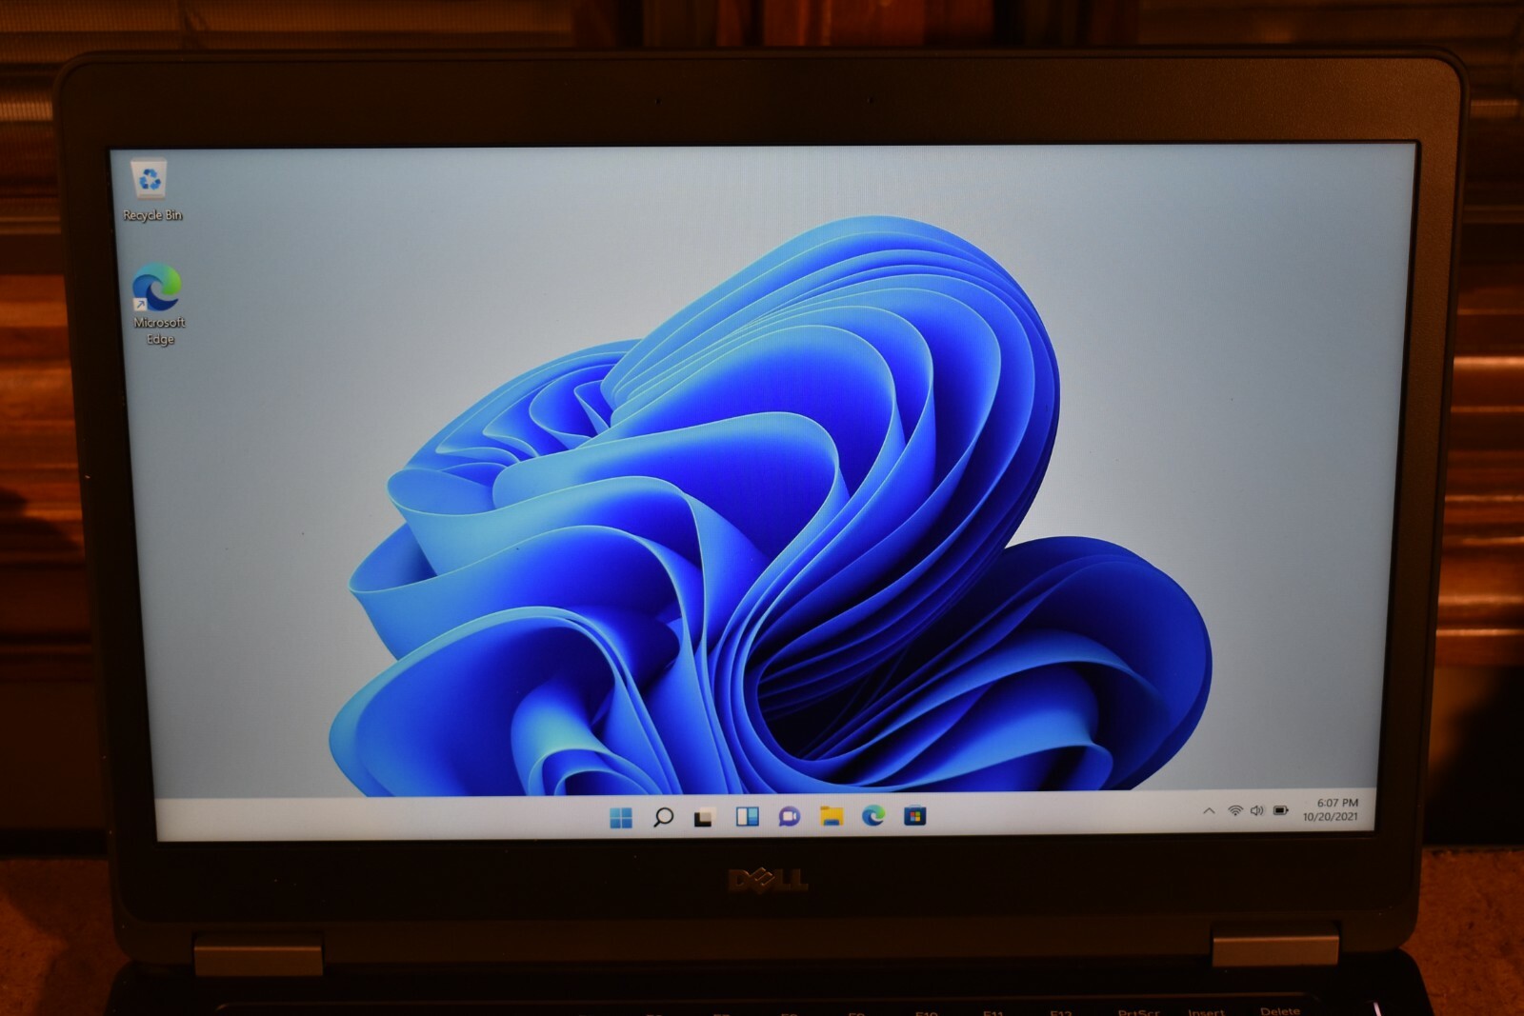Open the taskbar Search magnifier

(663, 817)
